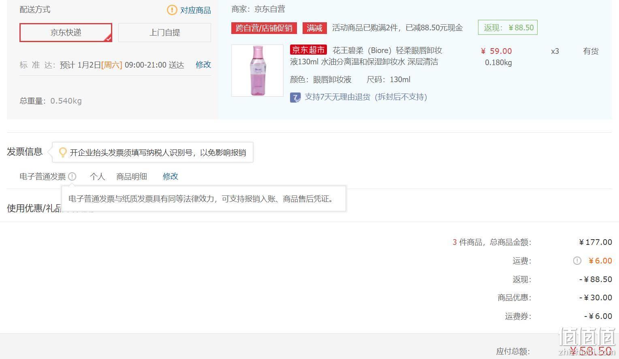619x359 pixels.
Task: Click the lightbulb tip icon
Action: (63, 152)
